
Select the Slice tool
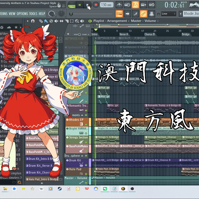67,21
